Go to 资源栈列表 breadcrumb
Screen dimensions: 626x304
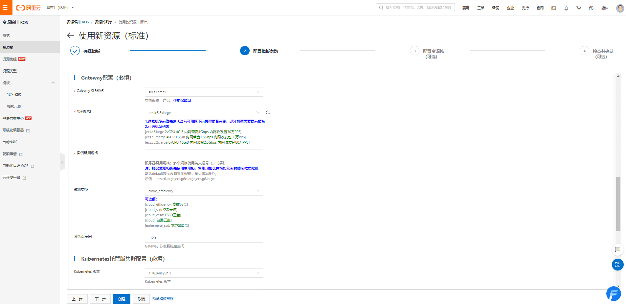click(x=103, y=22)
